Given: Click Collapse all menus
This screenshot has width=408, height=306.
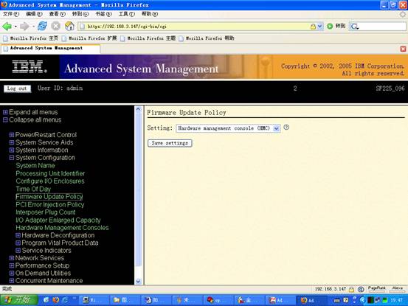Looking at the screenshot, I should (x=35, y=120).
